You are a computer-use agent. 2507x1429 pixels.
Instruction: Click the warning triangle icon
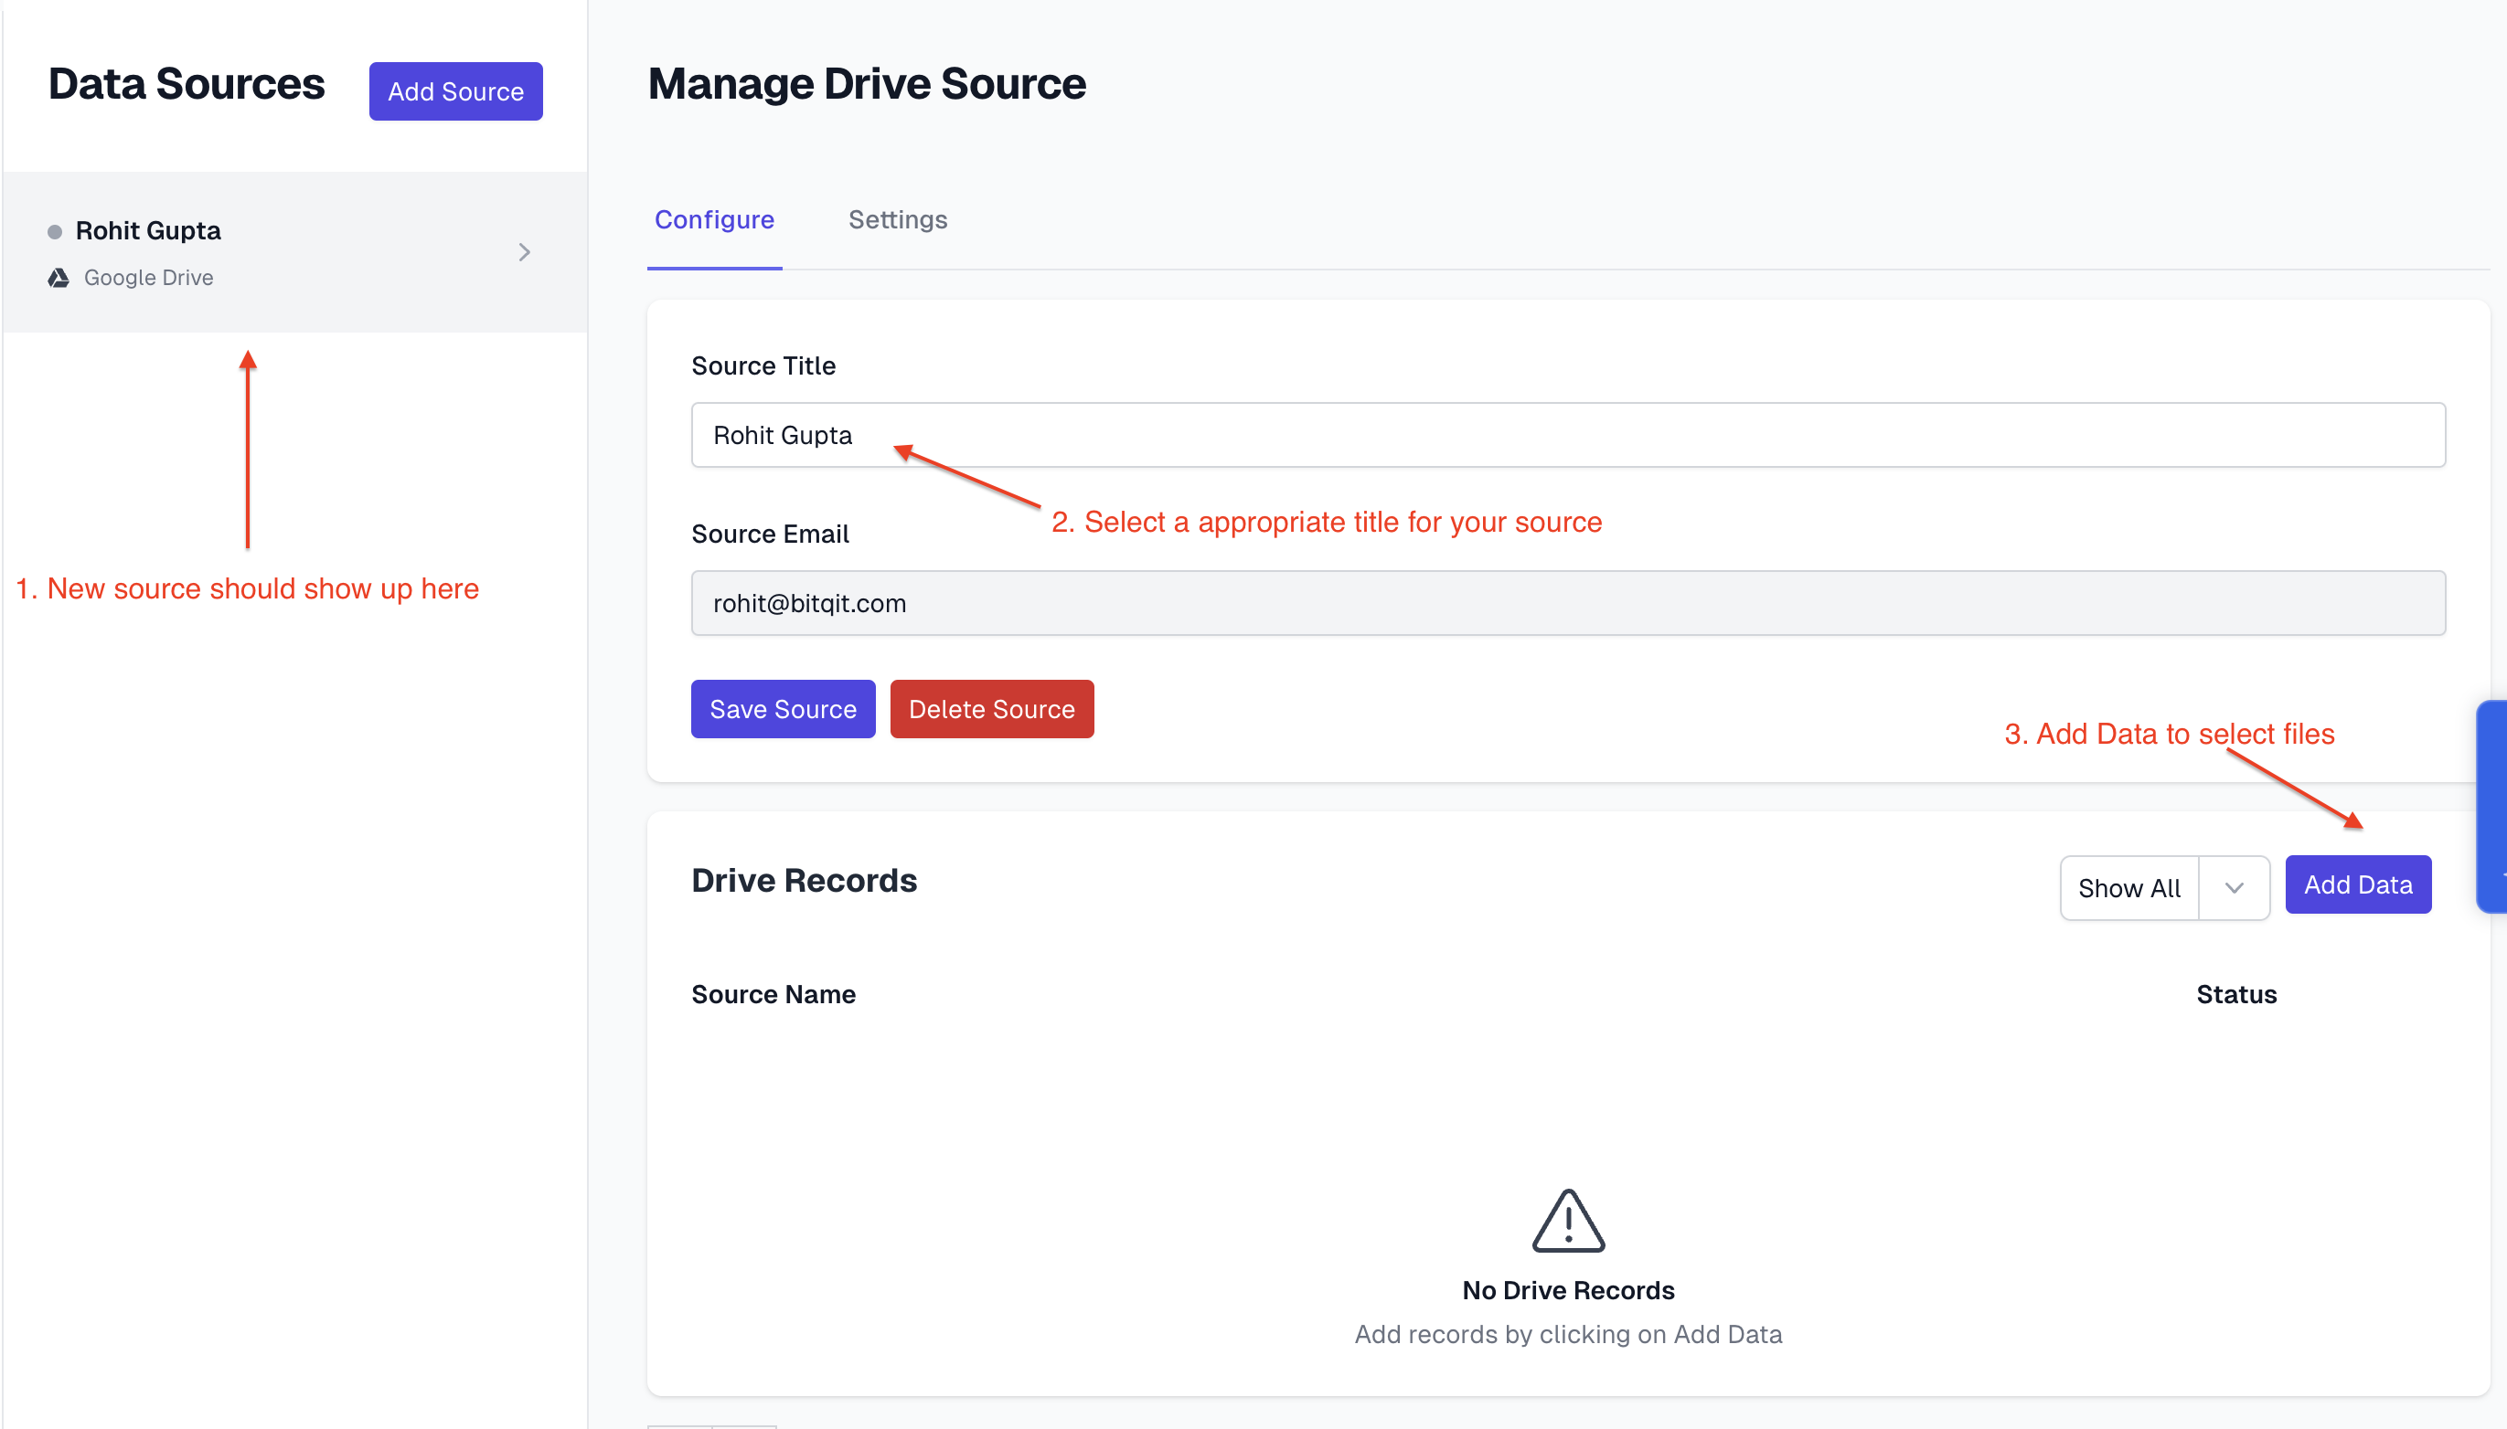(1567, 1220)
